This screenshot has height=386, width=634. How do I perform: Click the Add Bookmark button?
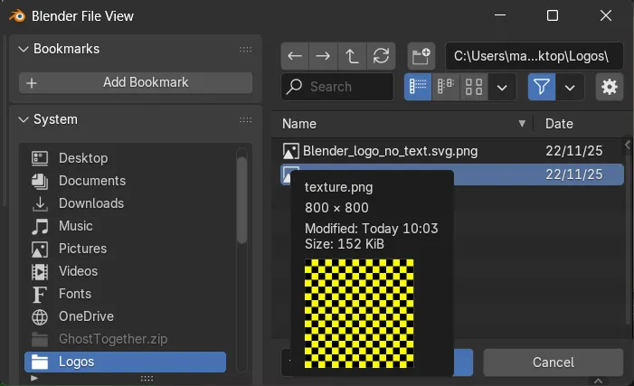pyautogui.click(x=136, y=82)
